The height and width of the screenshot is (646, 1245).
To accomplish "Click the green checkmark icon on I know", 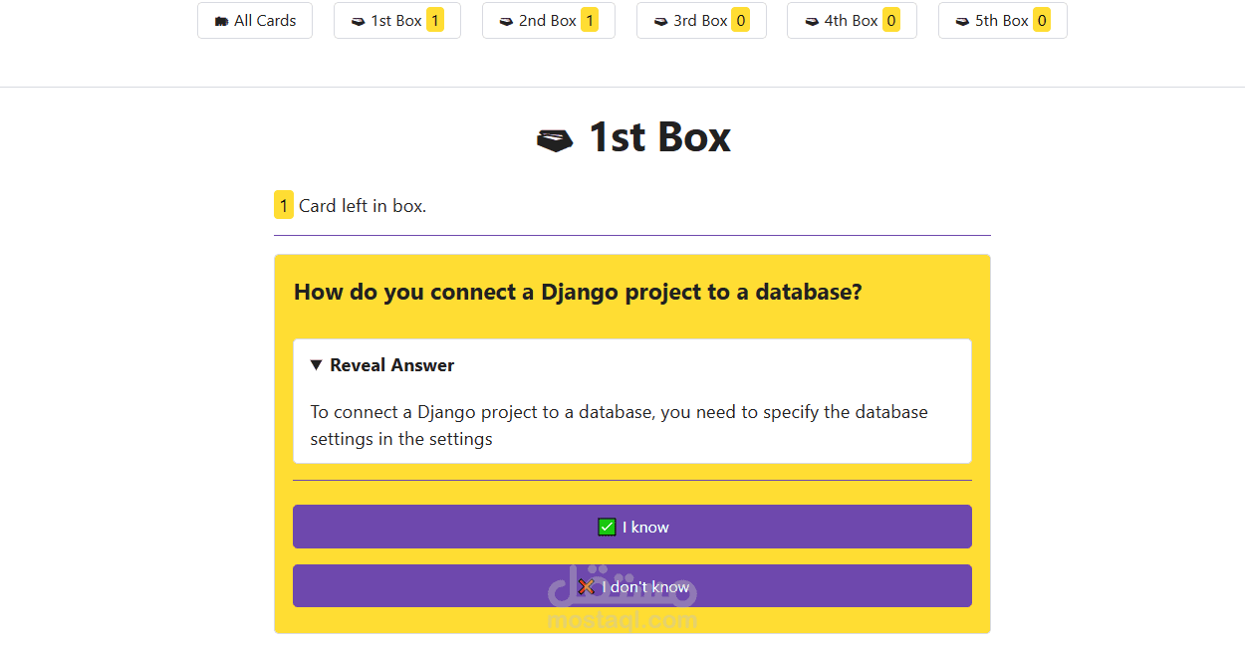I will click(607, 527).
